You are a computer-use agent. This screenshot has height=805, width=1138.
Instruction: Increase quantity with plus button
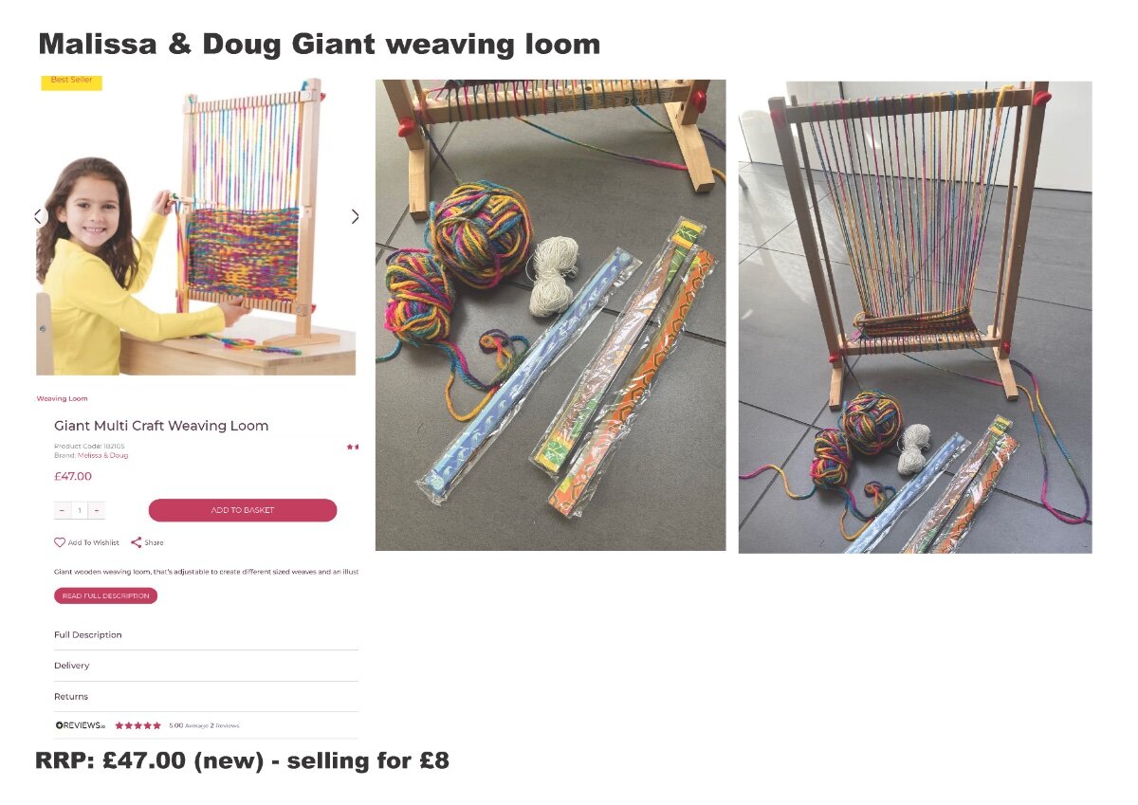(96, 510)
